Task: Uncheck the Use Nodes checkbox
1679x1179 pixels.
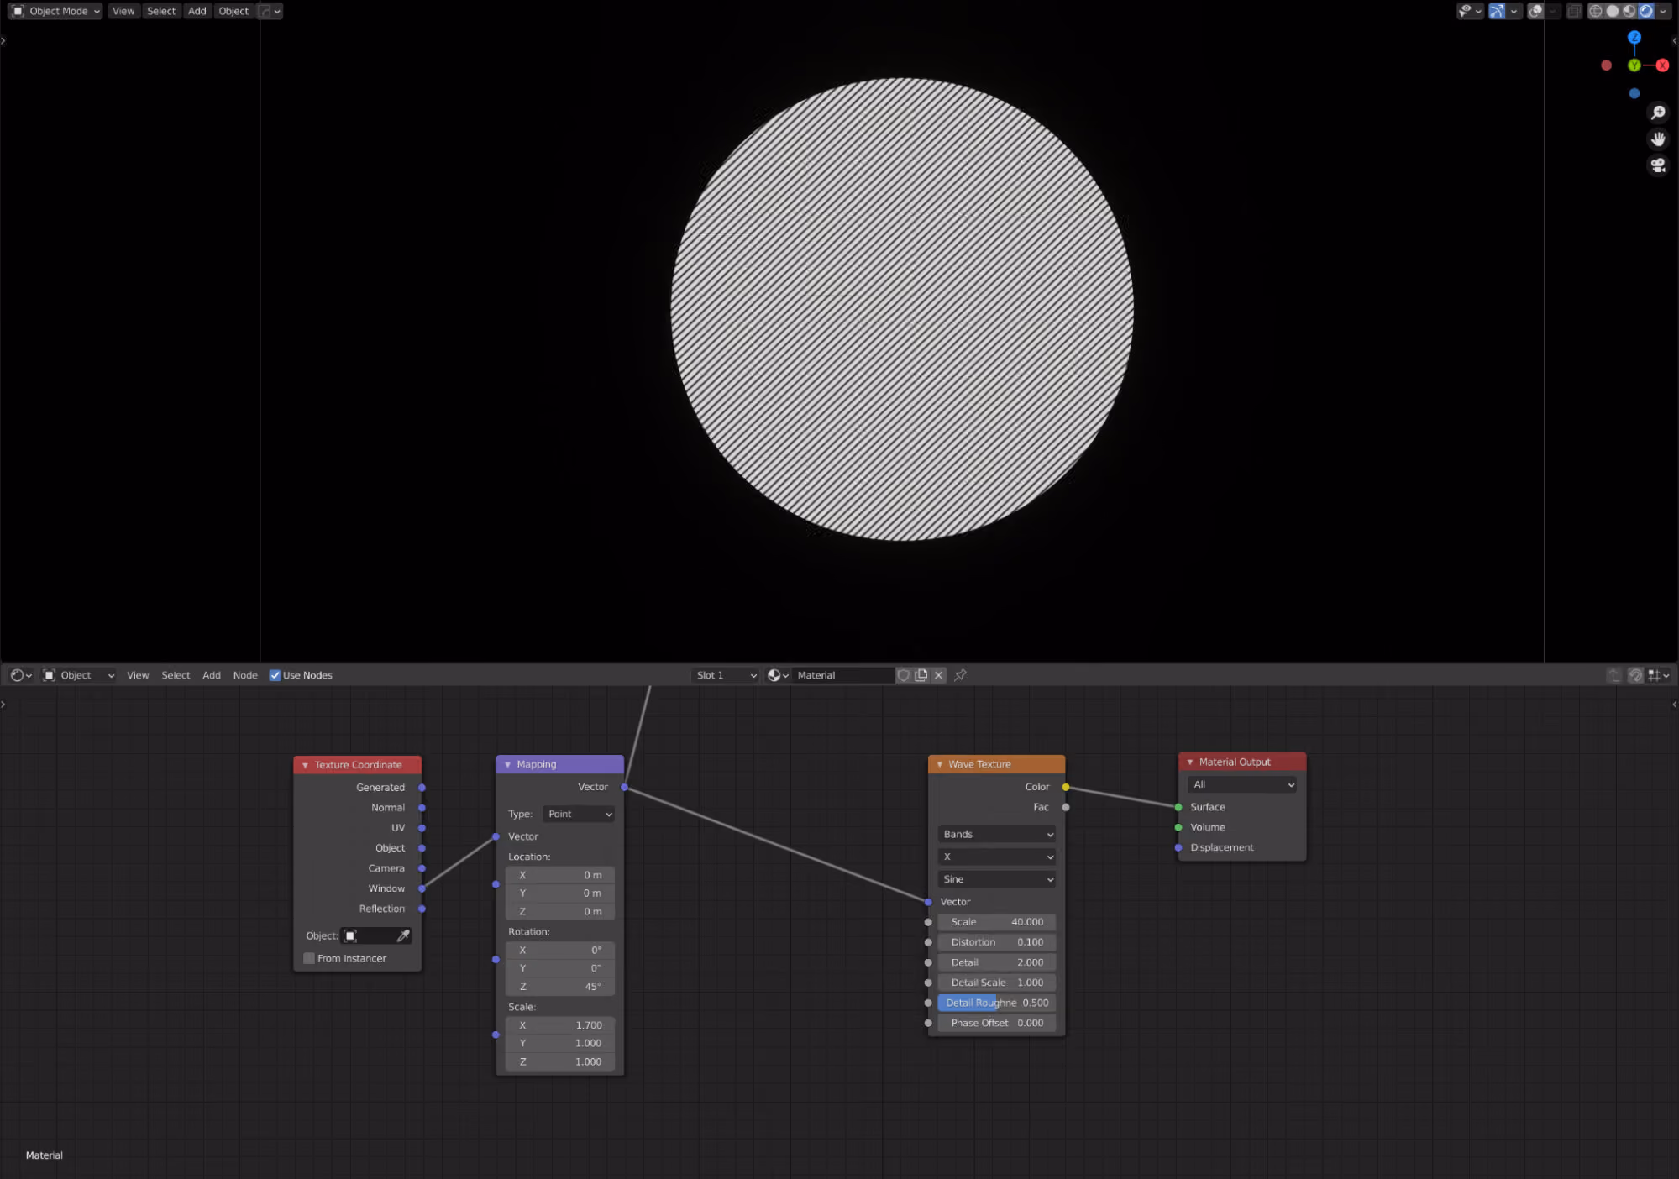Action: click(275, 675)
